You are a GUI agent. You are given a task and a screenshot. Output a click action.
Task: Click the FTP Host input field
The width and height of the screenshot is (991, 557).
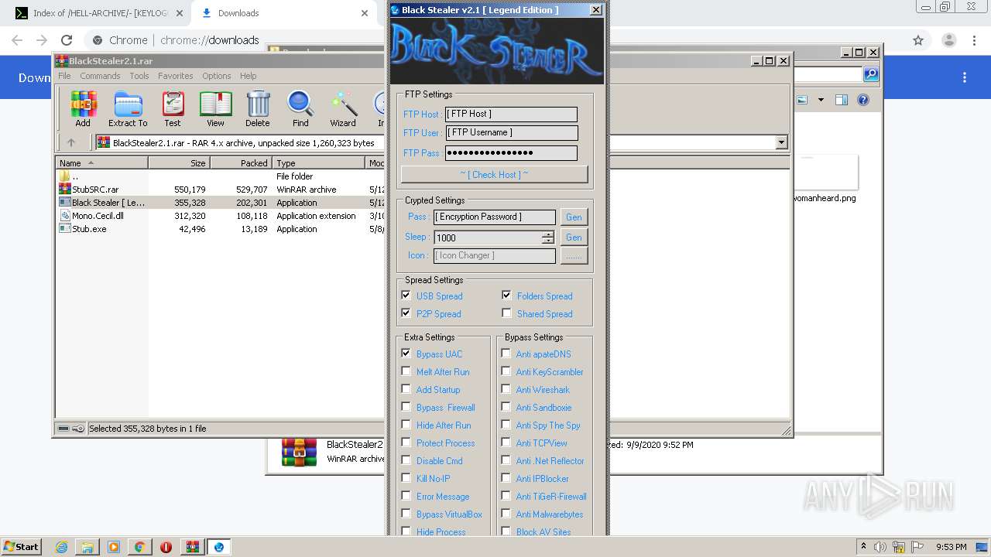click(x=511, y=114)
